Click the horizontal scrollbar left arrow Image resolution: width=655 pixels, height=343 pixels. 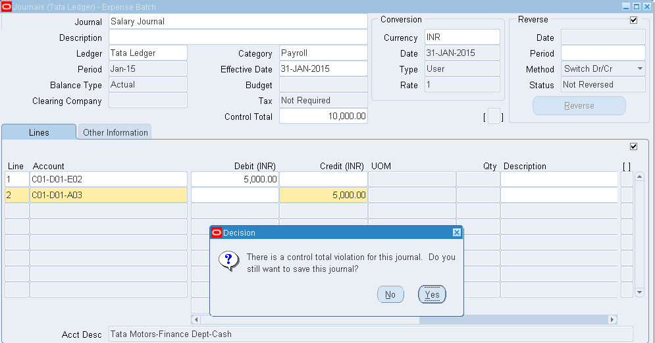coord(196,319)
